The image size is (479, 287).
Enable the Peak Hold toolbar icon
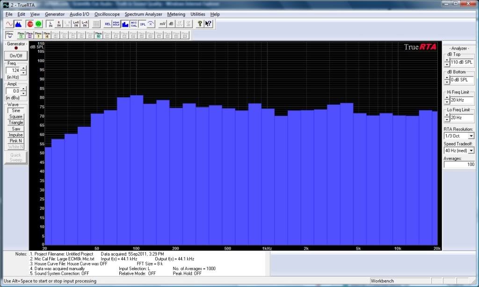pyautogui.click(x=116, y=23)
